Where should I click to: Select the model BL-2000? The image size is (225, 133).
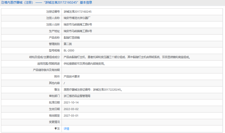(x=69, y=50)
